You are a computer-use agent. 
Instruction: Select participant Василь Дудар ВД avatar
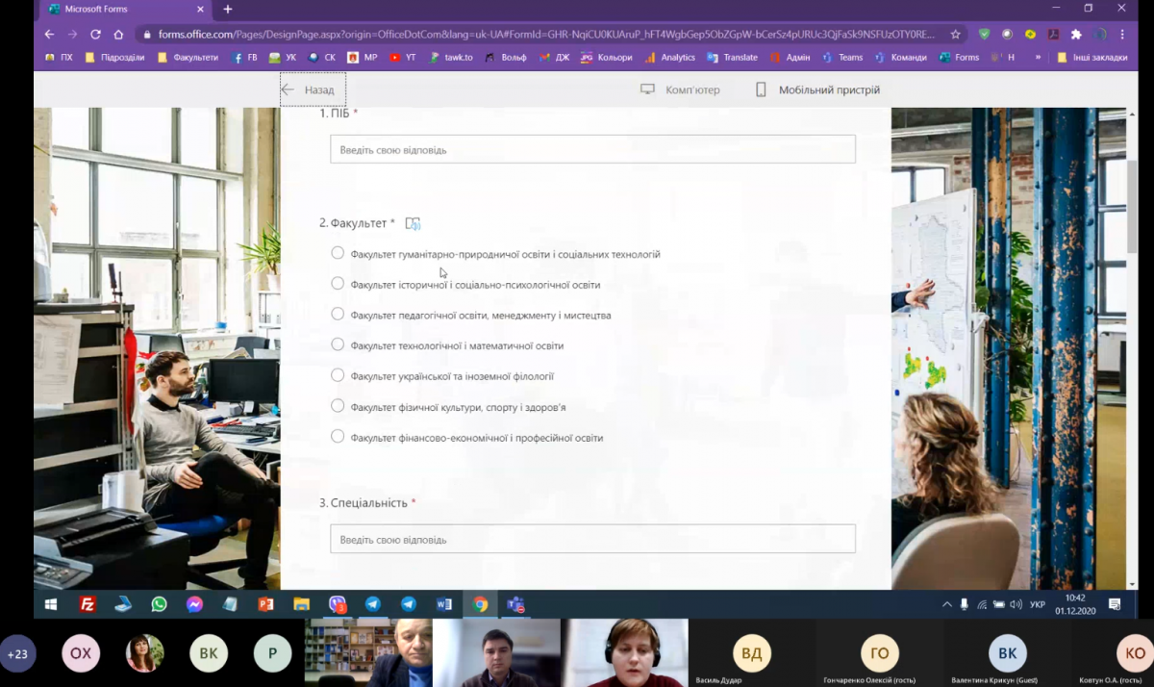click(x=752, y=654)
